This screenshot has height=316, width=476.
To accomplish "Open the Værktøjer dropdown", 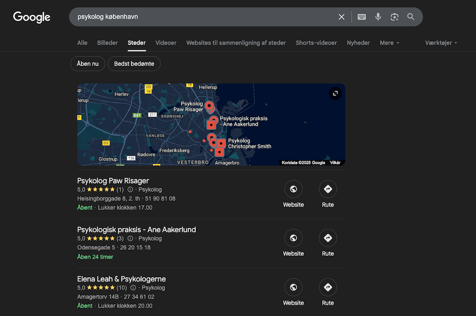I will pos(441,43).
